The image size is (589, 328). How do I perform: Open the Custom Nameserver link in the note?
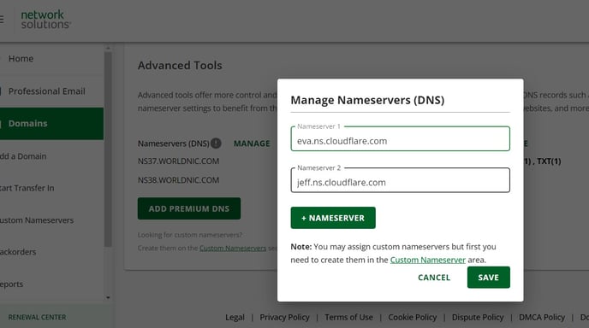pyautogui.click(x=427, y=260)
